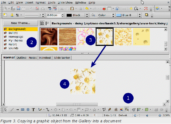171x124 pixels.
Task: Switch to the Outline tab
Action: (21, 58)
